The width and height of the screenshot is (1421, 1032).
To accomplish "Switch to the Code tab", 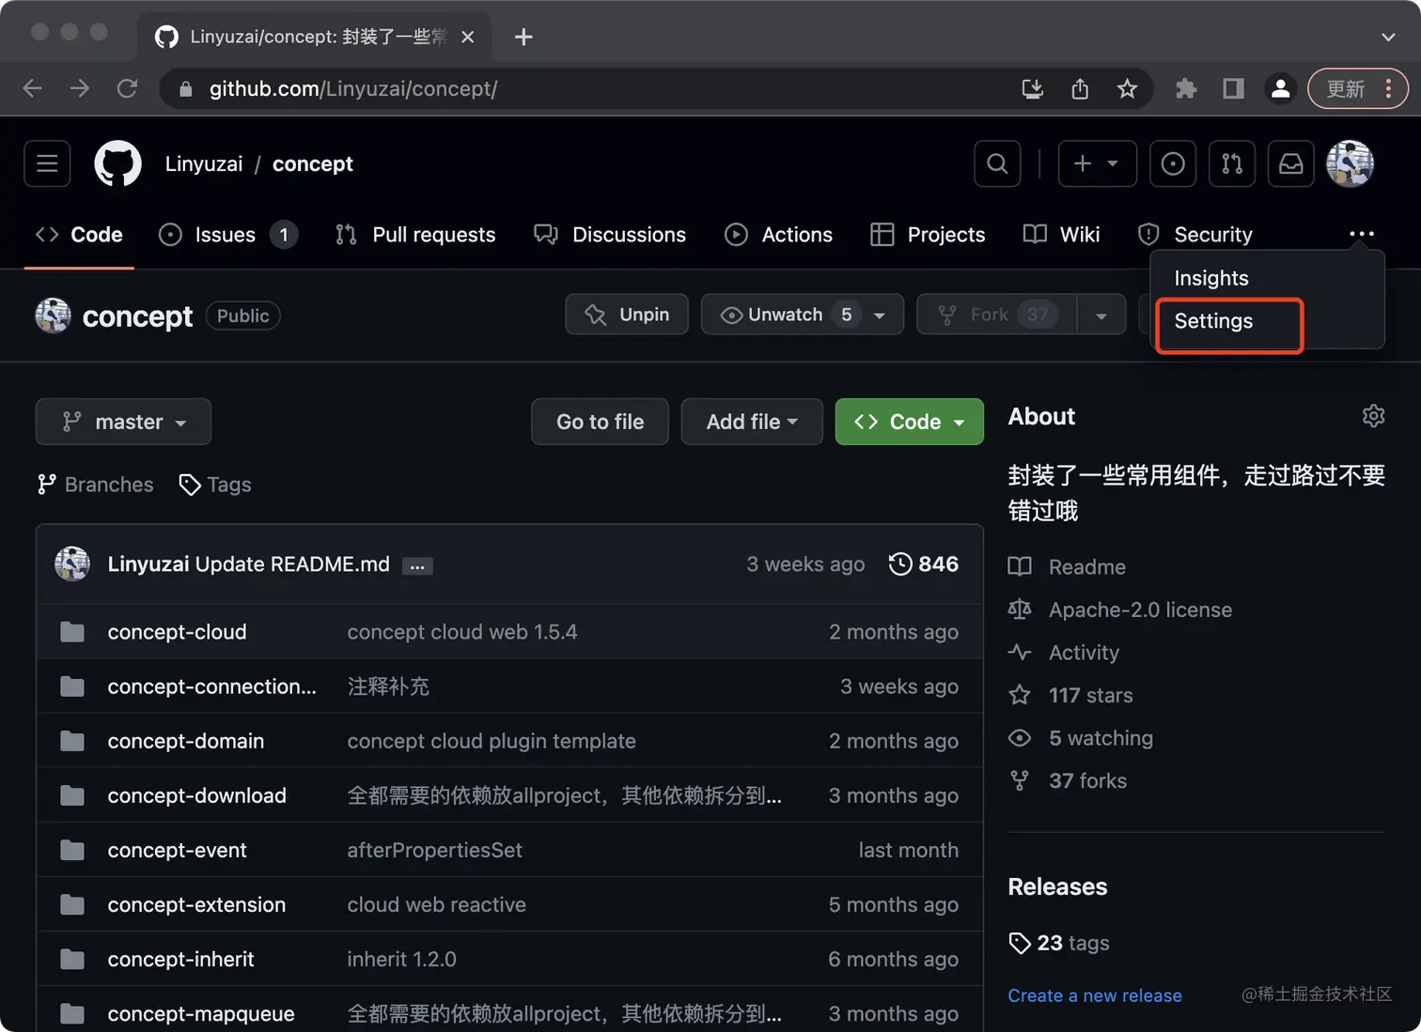I will tap(79, 235).
